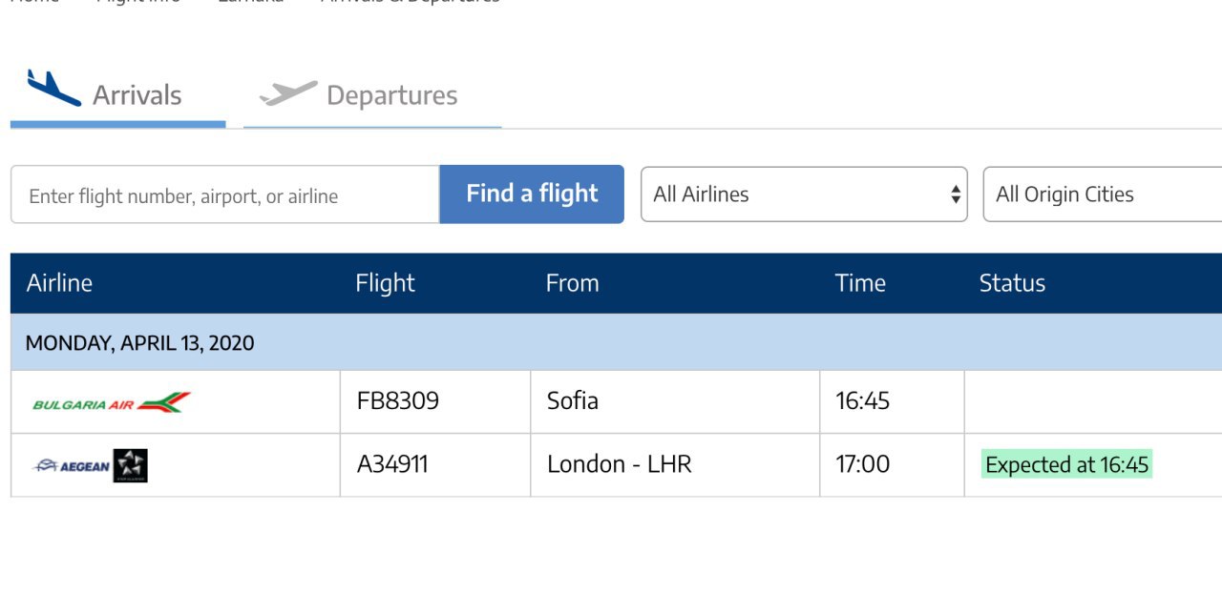Click the London - LHR origin cell
The width and height of the screenshot is (1222, 593).
coord(619,464)
